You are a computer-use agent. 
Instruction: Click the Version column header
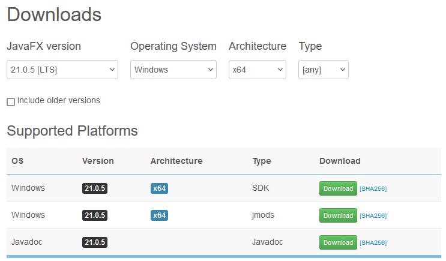click(x=98, y=161)
